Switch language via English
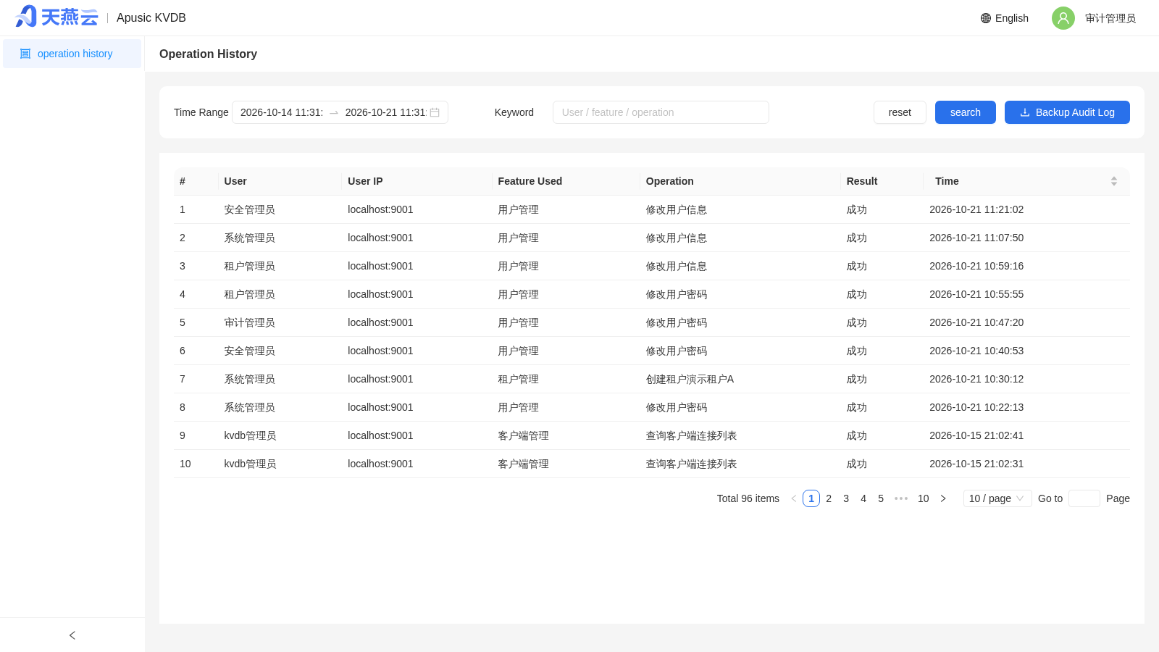Screen dimensions: 1159x652 (1012, 18)
